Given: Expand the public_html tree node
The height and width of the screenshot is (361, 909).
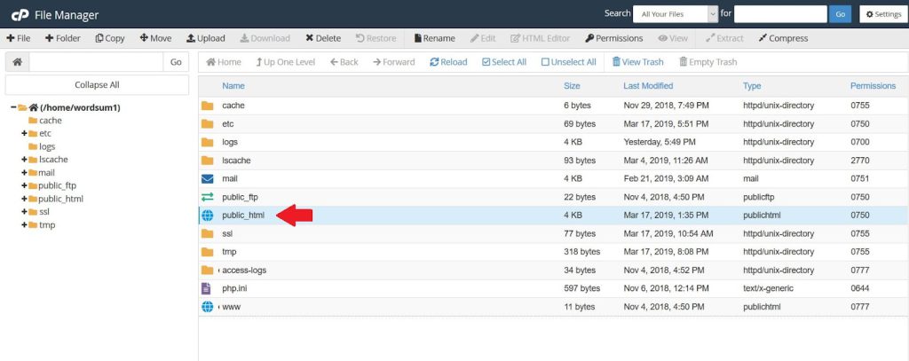Looking at the screenshot, I should [24, 199].
